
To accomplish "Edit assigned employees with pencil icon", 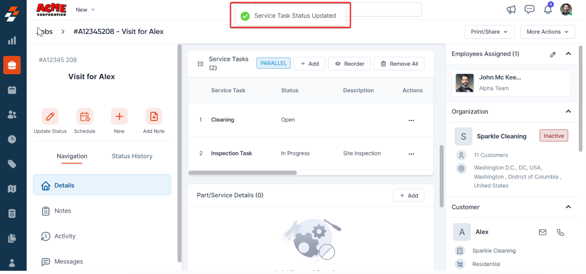I will tap(552, 54).
